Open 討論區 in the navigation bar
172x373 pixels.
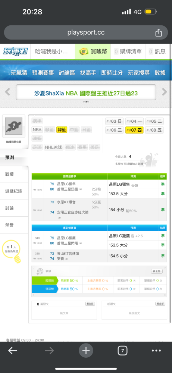pyautogui.click(x=67, y=73)
